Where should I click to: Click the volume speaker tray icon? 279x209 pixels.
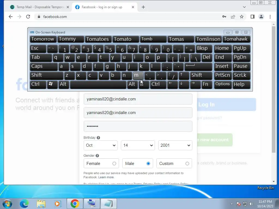pyautogui.click(x=251, y=204)
